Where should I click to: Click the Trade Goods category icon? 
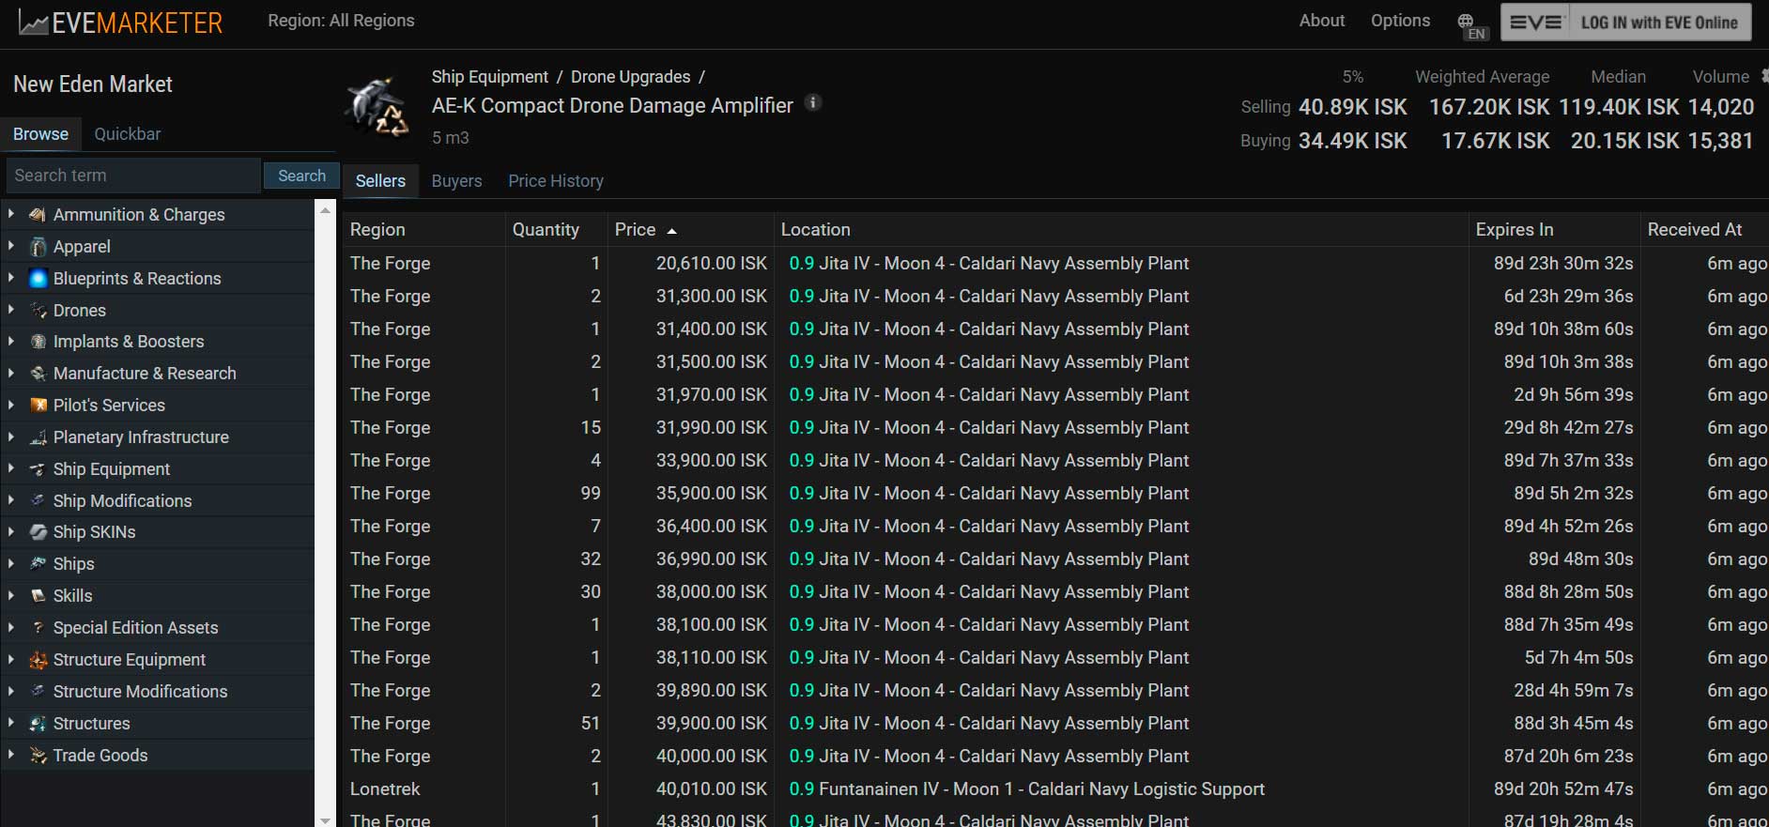[x=38, y=756]
